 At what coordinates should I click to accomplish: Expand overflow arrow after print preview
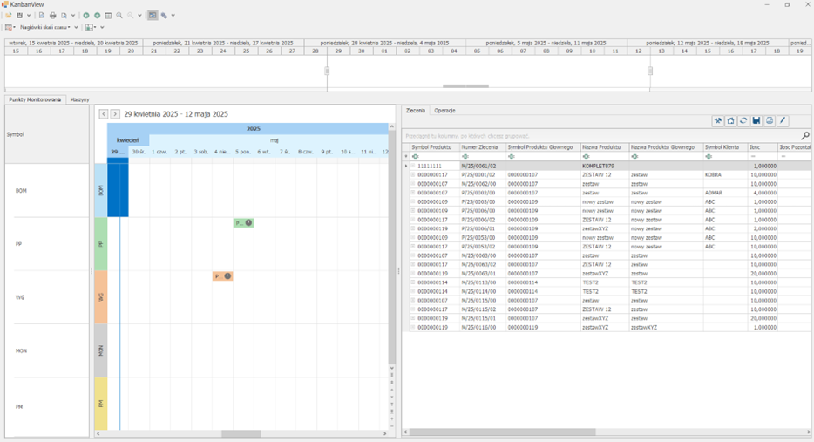coord(73,16)
